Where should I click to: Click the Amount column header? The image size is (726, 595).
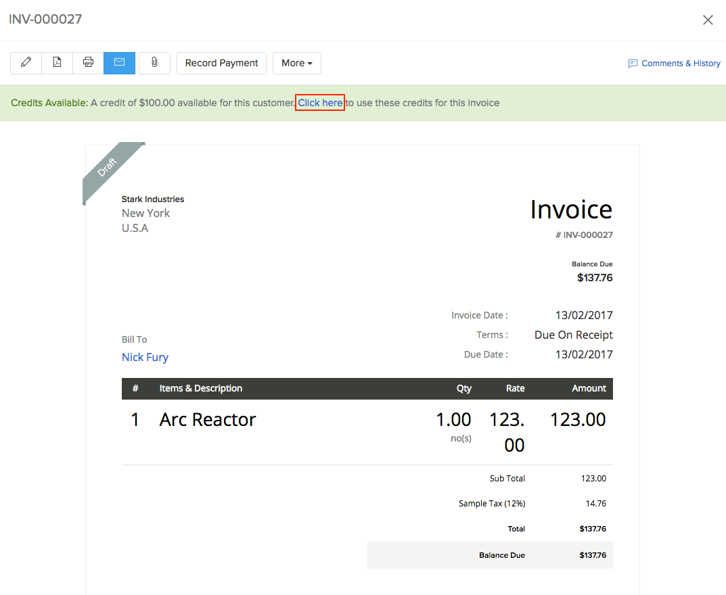coord(589,388)
